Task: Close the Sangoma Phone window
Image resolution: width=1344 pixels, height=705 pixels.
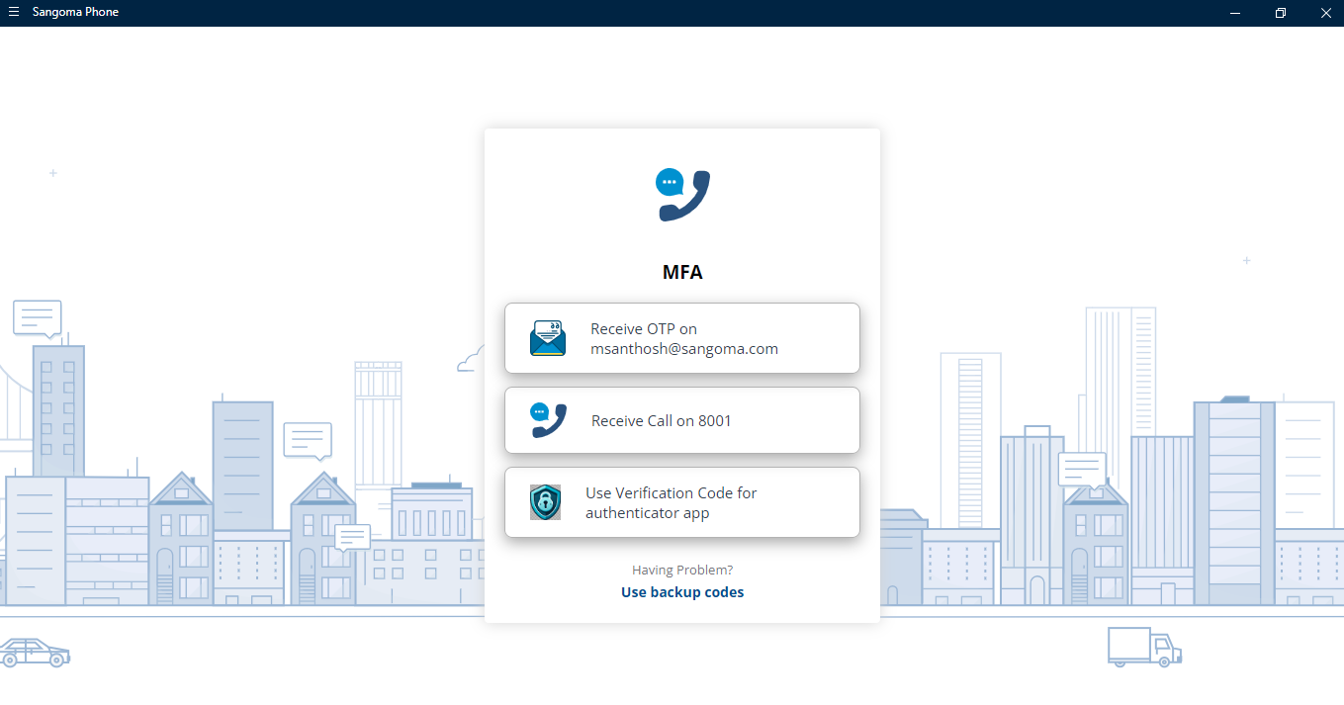Action: tap(1325, 13)
